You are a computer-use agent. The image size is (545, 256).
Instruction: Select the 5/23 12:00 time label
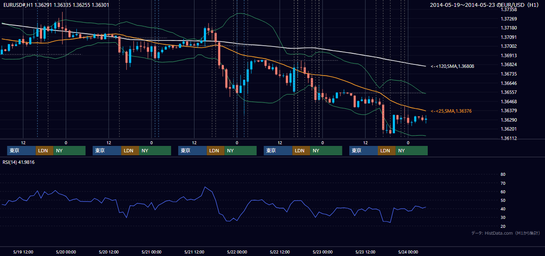click(365, 252)
